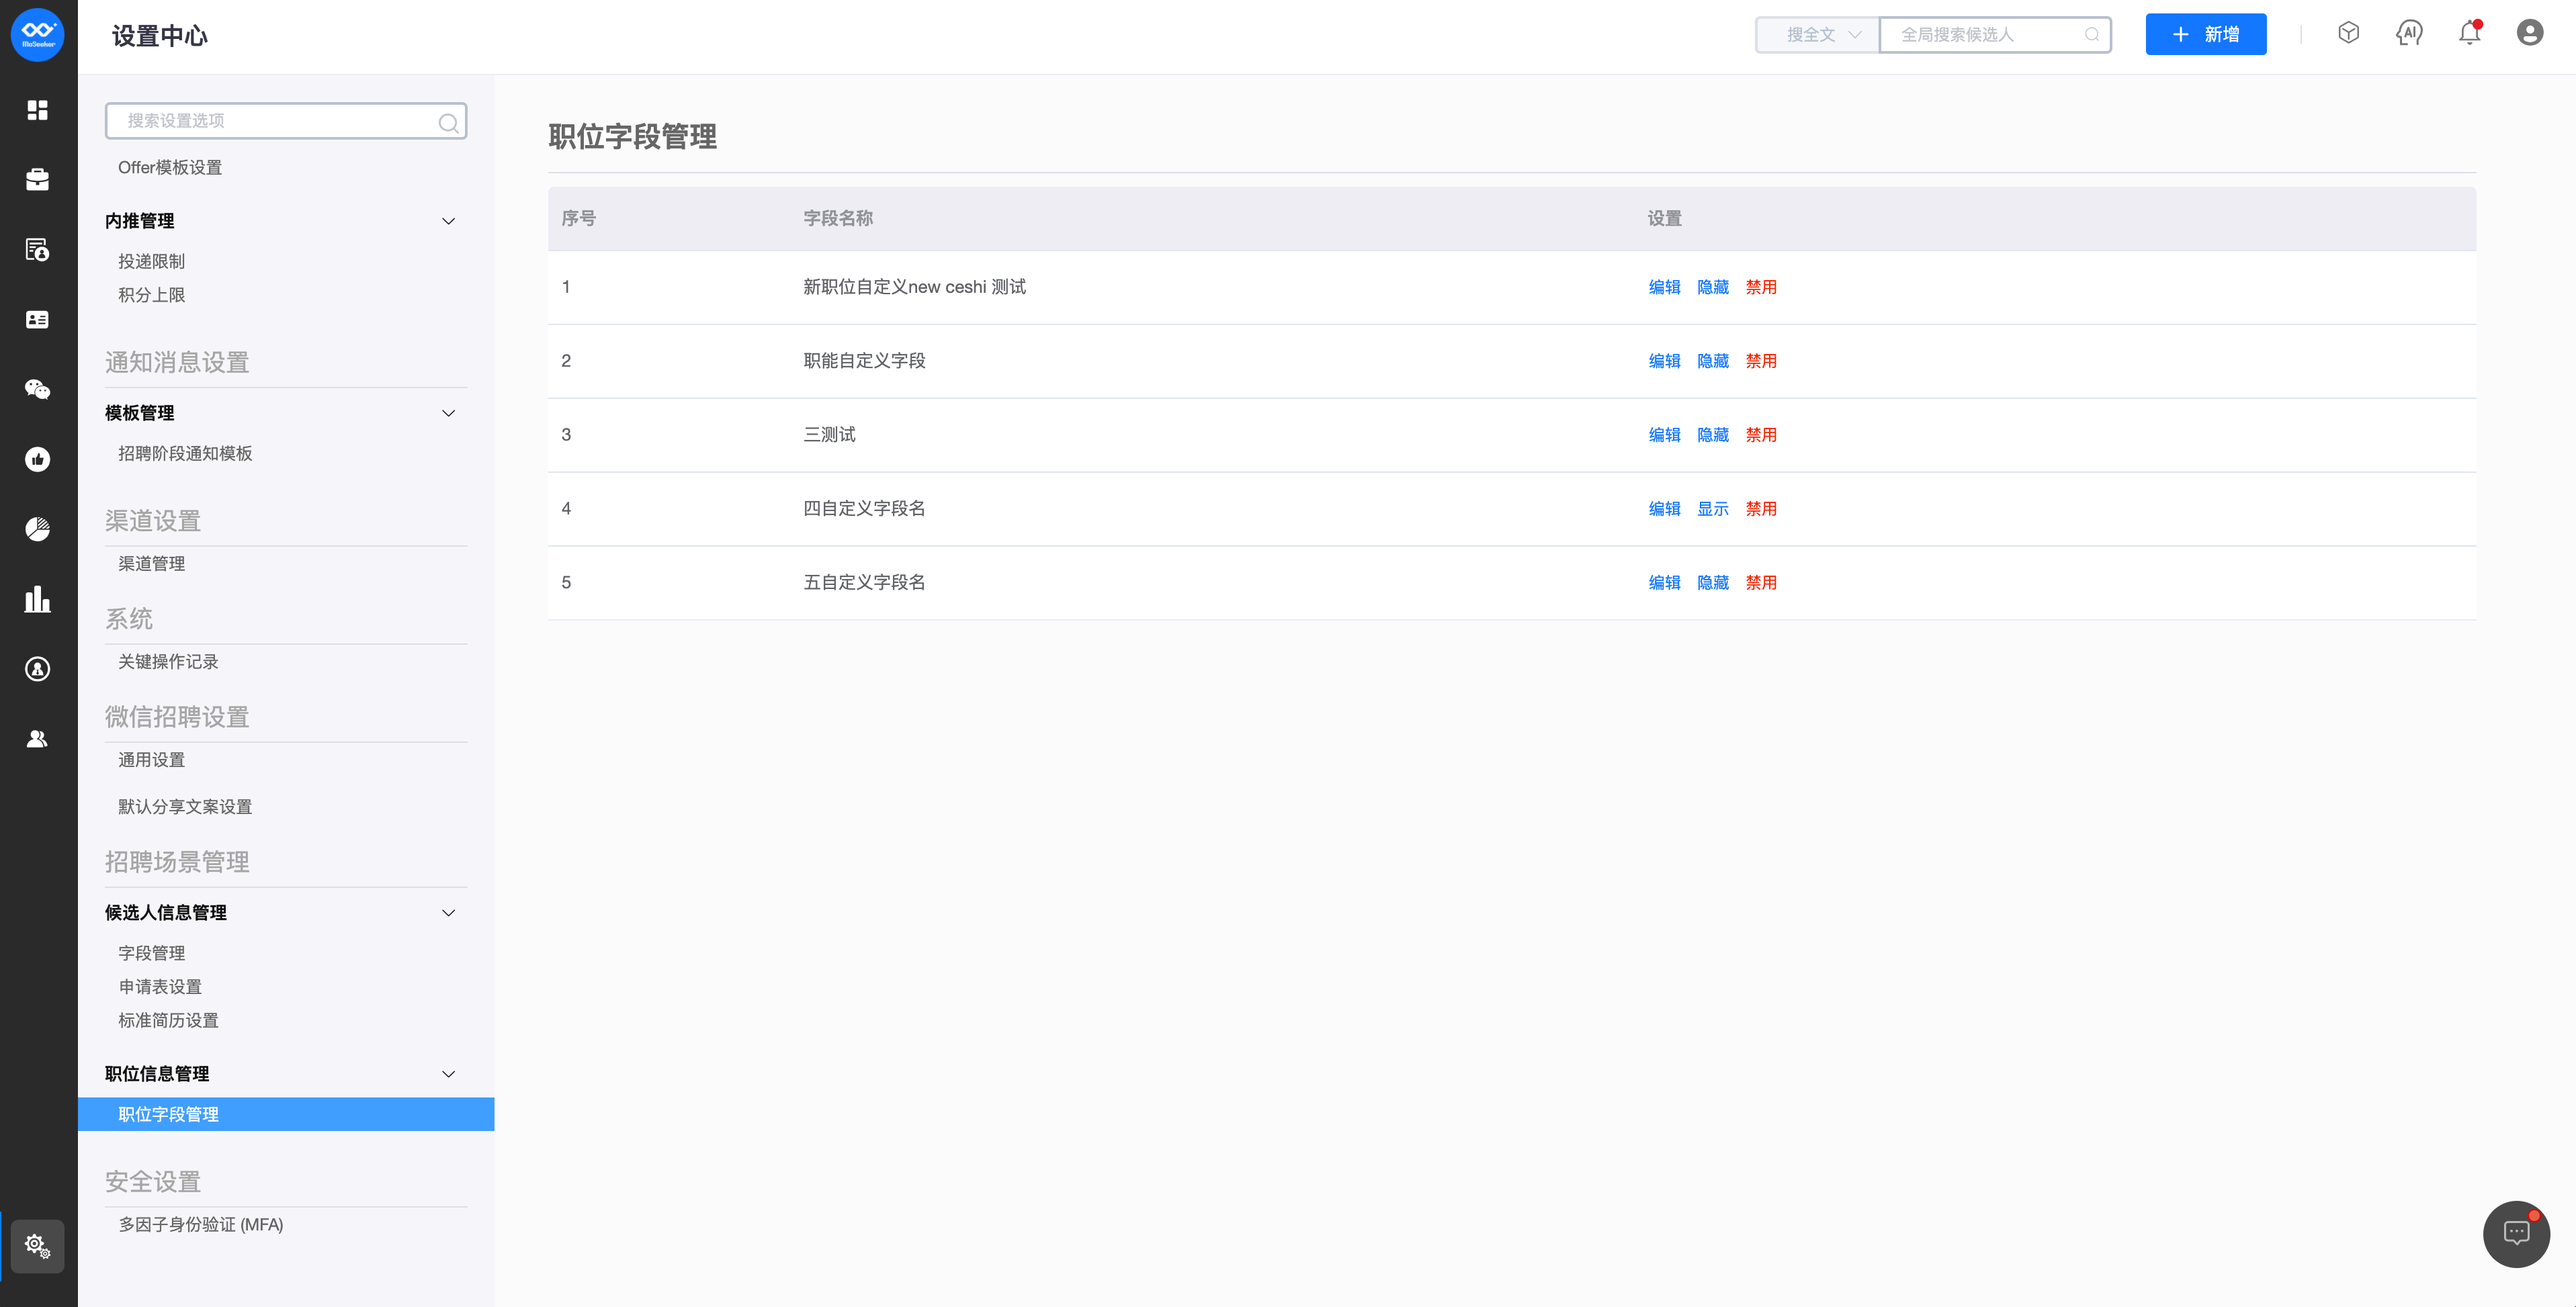Image resolution: width=2576 pixels, height=1307 pixels.
Task: Edit the 新职位自定义new ceshi 测试 field
Action: coord(1664,287)
